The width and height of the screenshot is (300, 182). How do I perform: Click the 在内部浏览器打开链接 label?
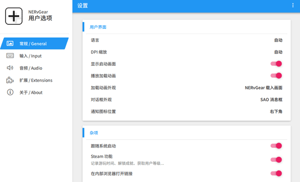(111, 173)
